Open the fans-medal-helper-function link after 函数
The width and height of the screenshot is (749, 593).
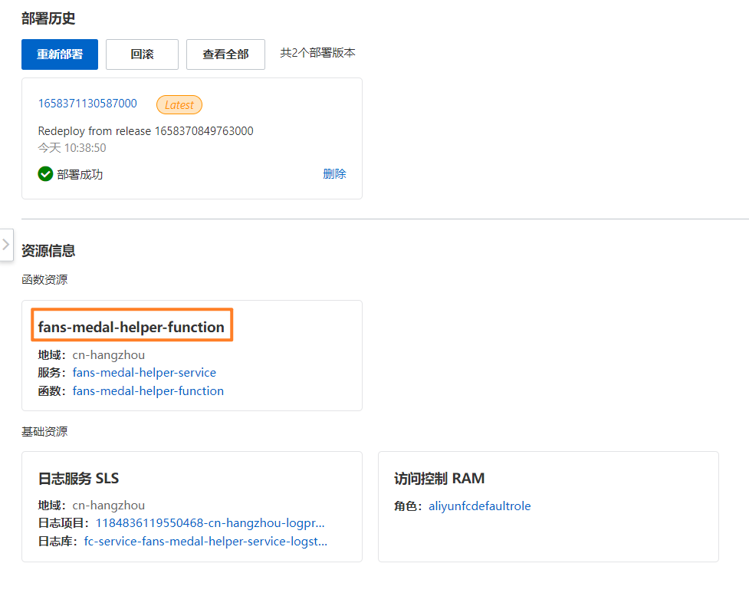[x=148, y=391]
